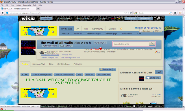The height and width of the screenshot is (111, 185).
Task: Reload the page with the refresh icon
Action: coord(131,13)
